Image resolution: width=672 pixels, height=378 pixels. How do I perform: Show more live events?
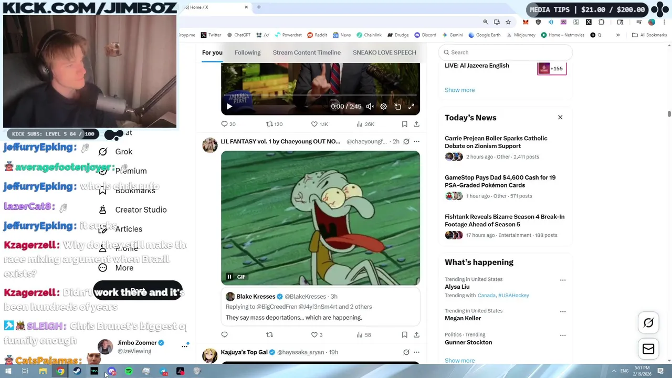[459, 90]
